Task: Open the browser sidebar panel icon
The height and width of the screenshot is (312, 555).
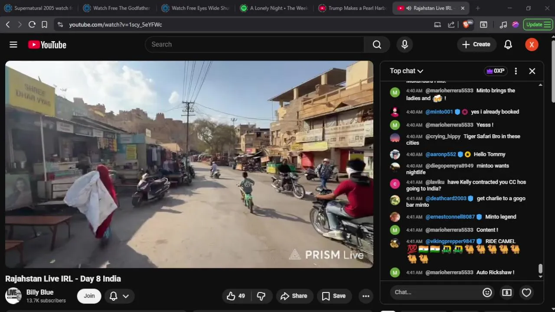Action: pos(483,25)
